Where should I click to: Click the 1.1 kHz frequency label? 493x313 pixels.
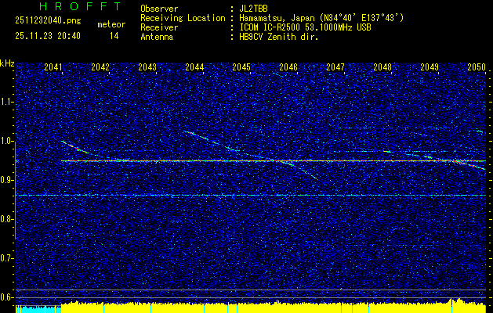[x=7, y=102]
